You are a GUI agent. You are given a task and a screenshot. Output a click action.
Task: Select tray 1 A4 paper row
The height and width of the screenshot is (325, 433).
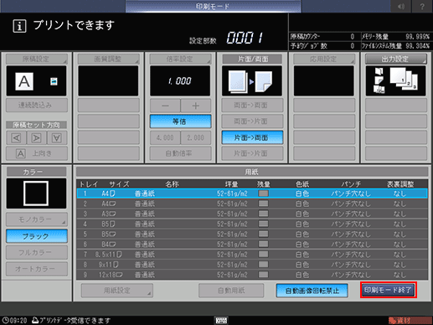point(252,193)
